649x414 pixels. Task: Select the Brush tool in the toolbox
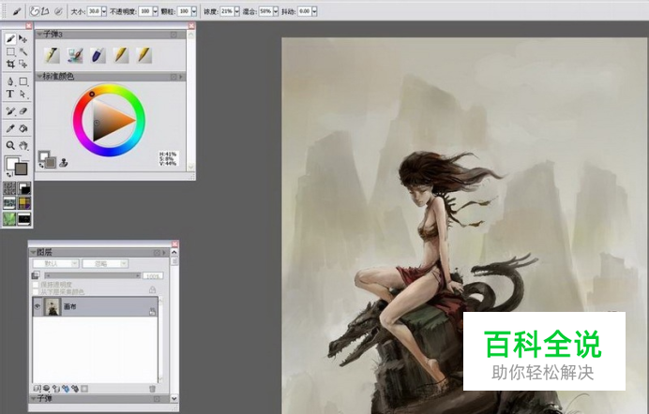coord(10,39)
